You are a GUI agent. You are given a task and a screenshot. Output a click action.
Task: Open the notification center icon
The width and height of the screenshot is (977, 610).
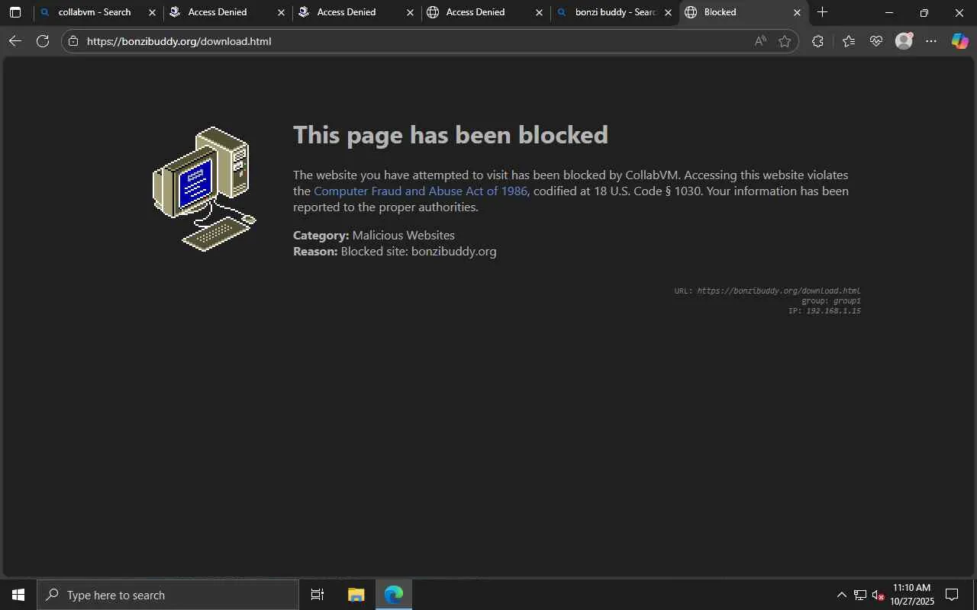[x=953, y=595]
